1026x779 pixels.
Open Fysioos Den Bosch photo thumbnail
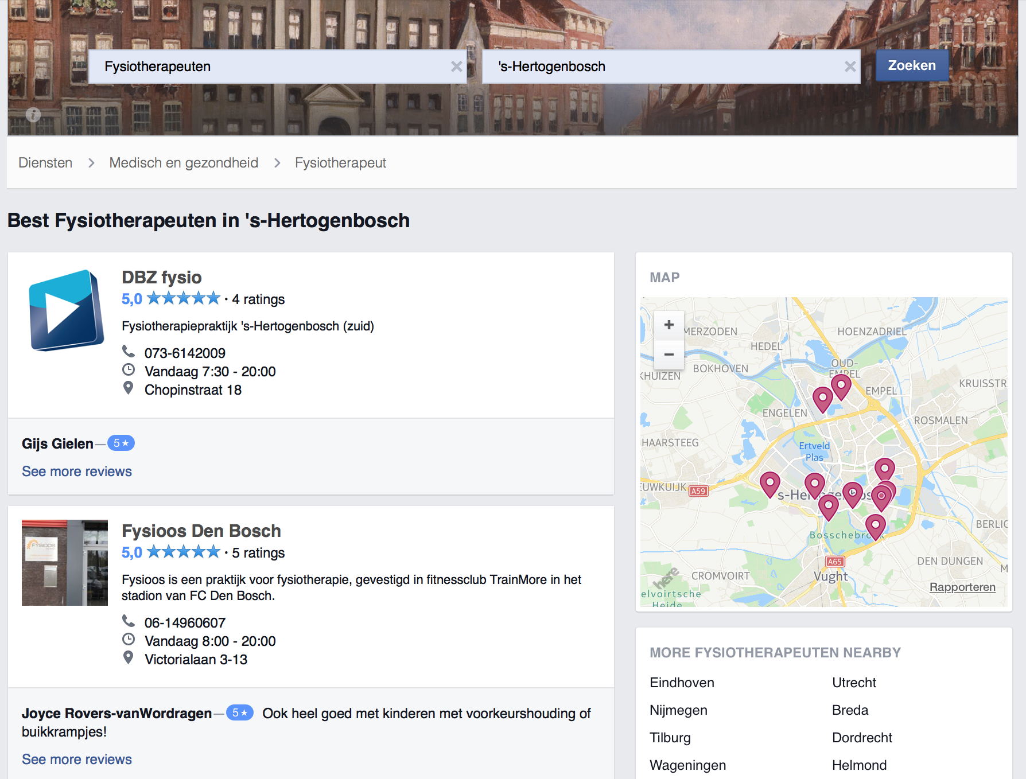pyautogui.click(x=65, y=563)
